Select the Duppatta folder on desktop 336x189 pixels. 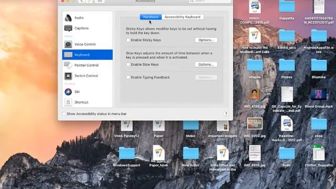287,6
